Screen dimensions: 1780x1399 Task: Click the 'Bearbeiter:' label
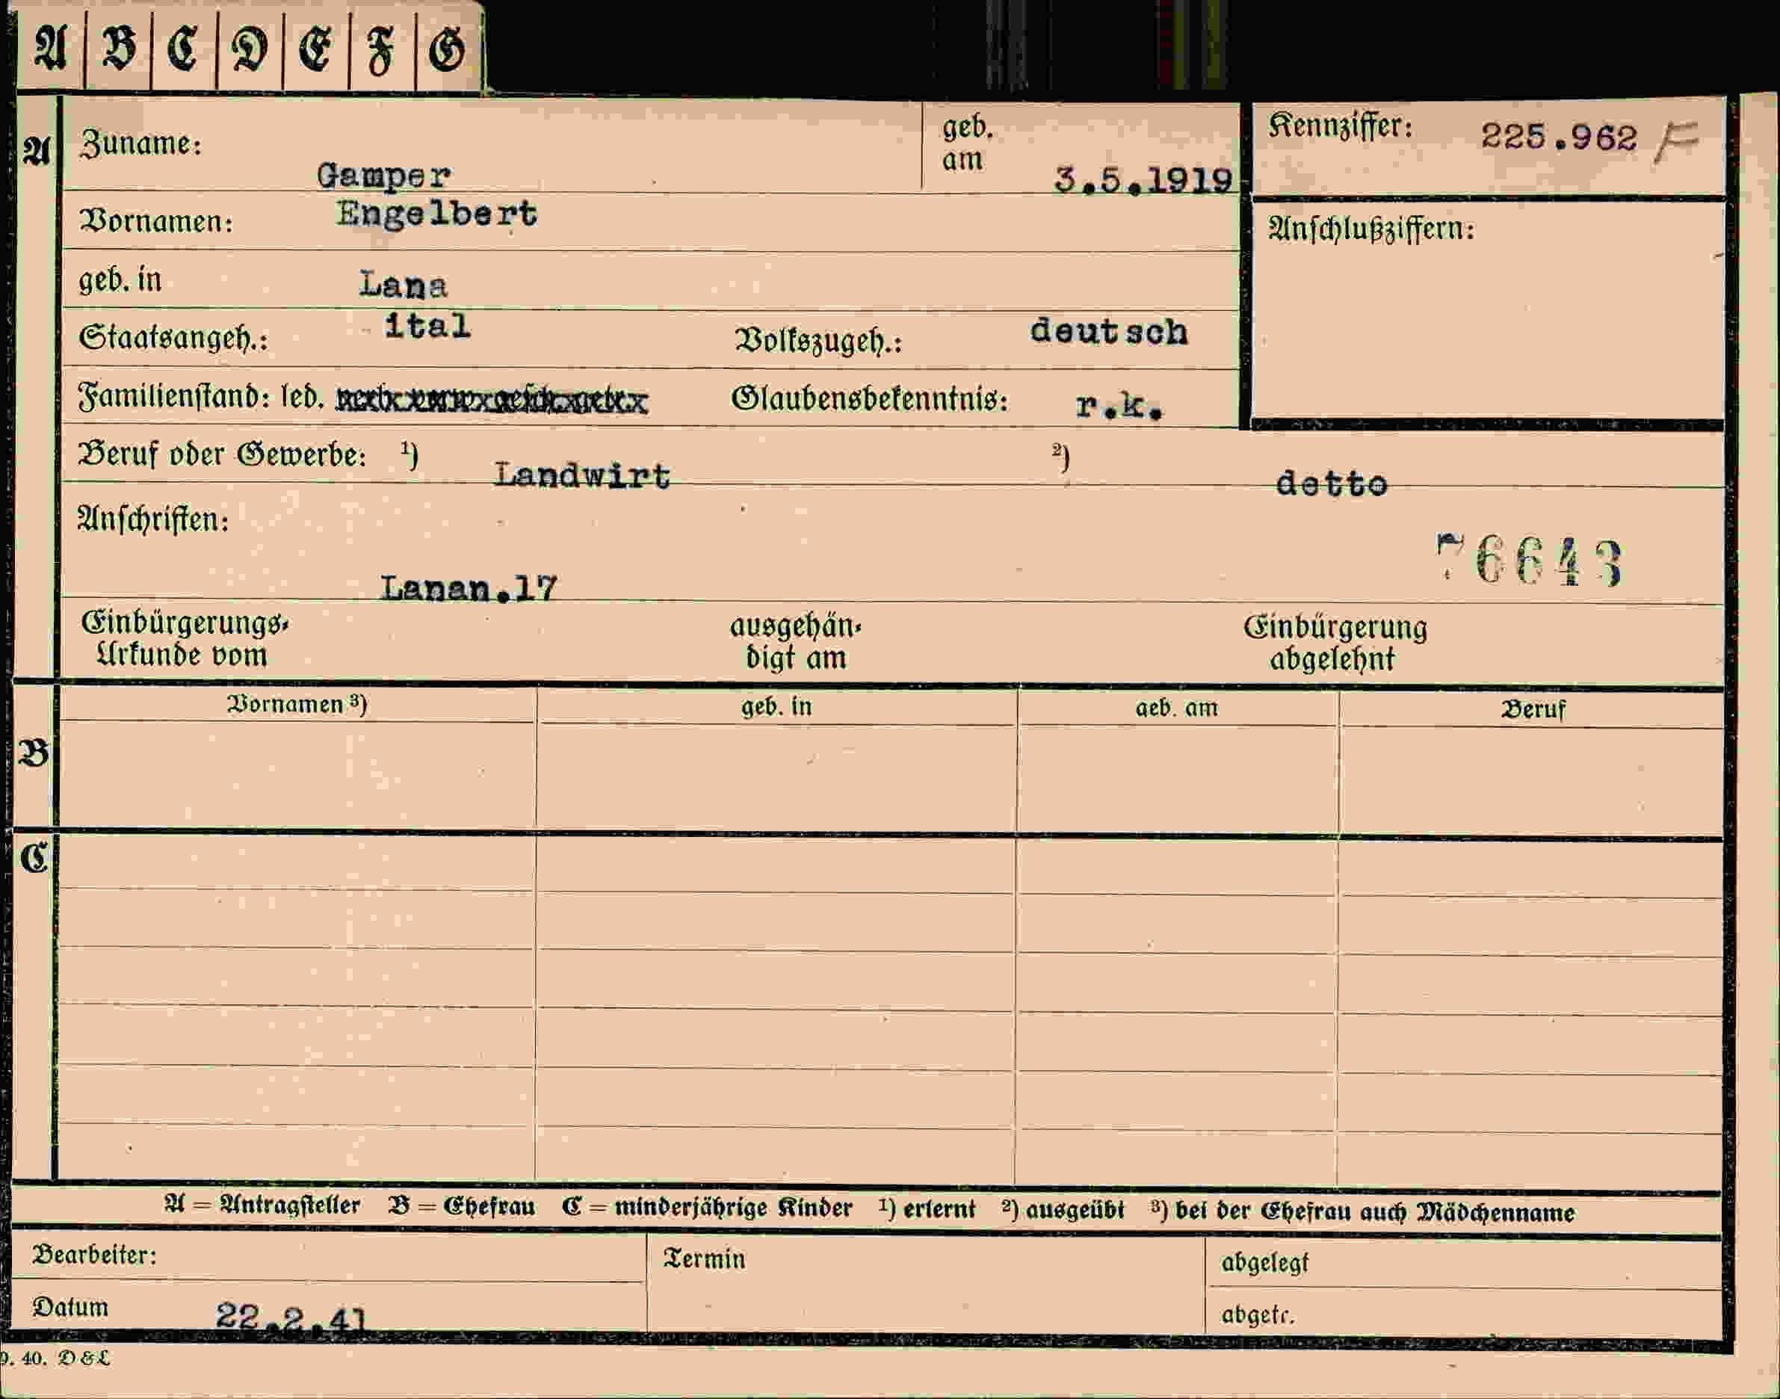[94, 1255]
